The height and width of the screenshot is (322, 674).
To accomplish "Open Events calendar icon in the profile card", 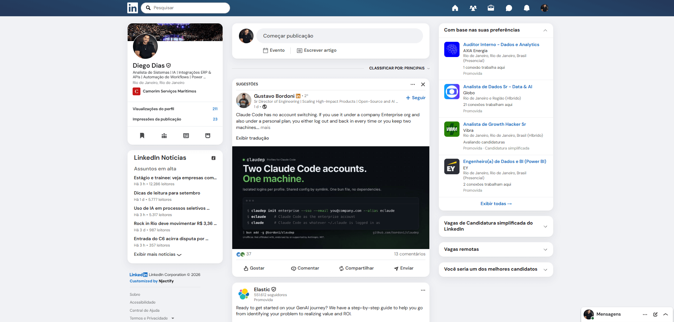I will point(208,136).
